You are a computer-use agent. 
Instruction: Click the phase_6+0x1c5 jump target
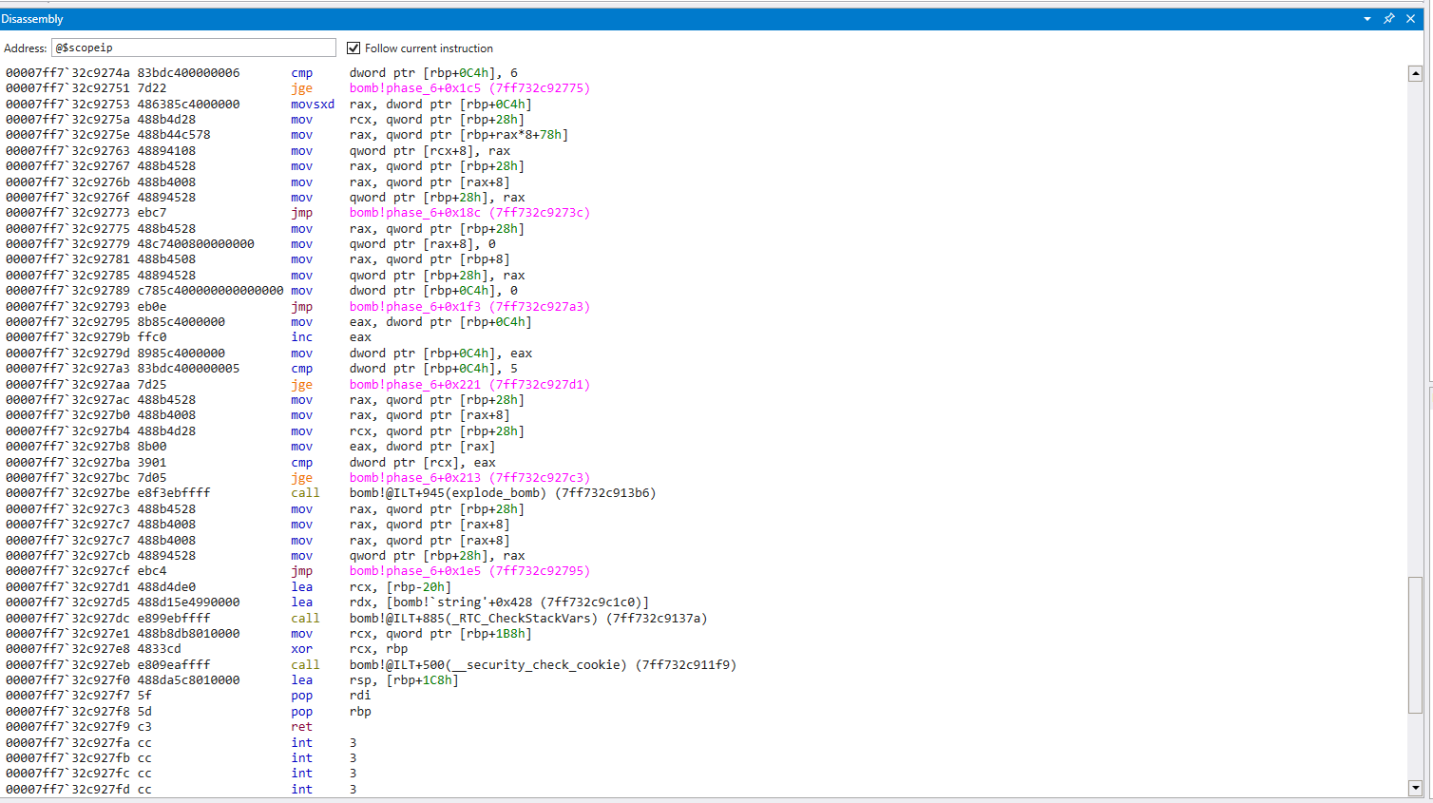coord(469,88)
